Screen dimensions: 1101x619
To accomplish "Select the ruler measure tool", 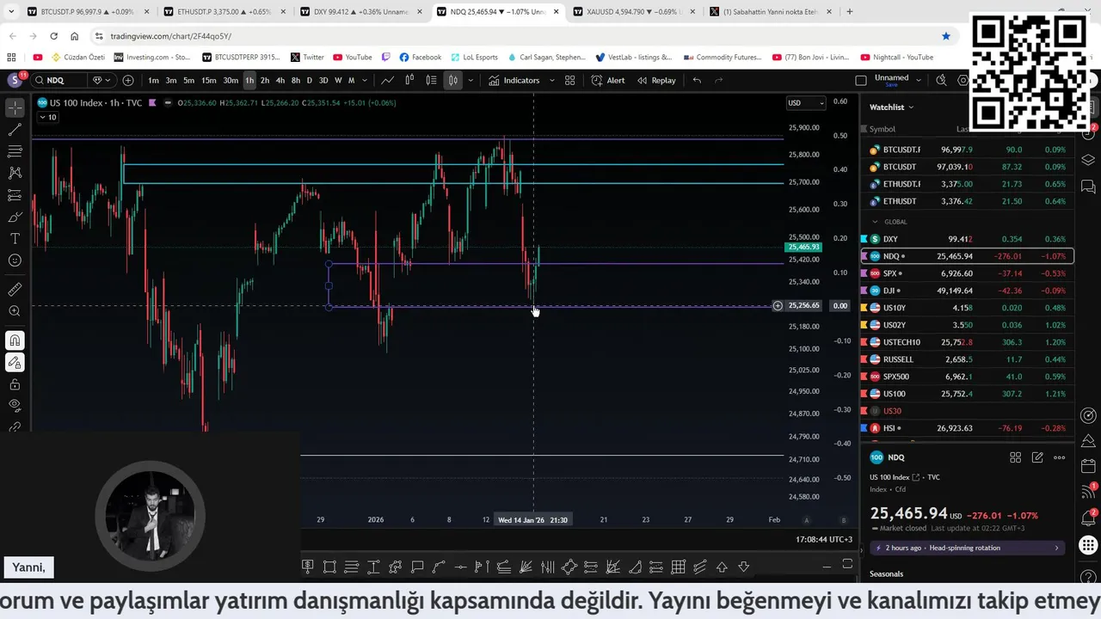I will 15,290.
